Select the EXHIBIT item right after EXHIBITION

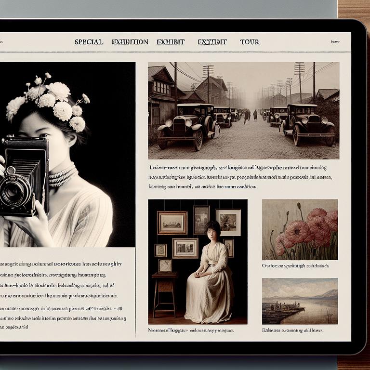171,42
